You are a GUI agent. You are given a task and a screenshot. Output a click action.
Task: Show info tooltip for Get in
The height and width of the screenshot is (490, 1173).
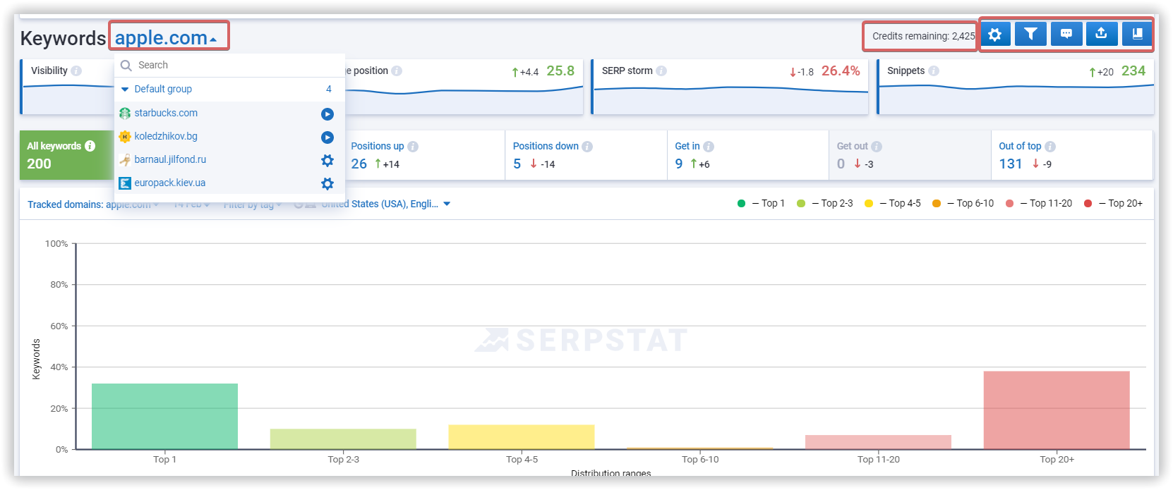[709, 146]
